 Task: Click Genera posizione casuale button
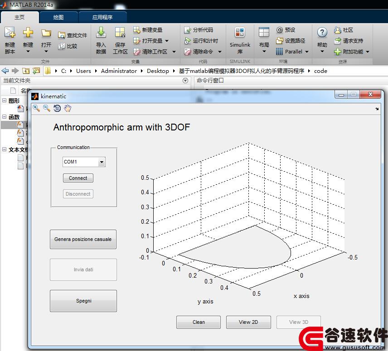[x=83, y=239]
